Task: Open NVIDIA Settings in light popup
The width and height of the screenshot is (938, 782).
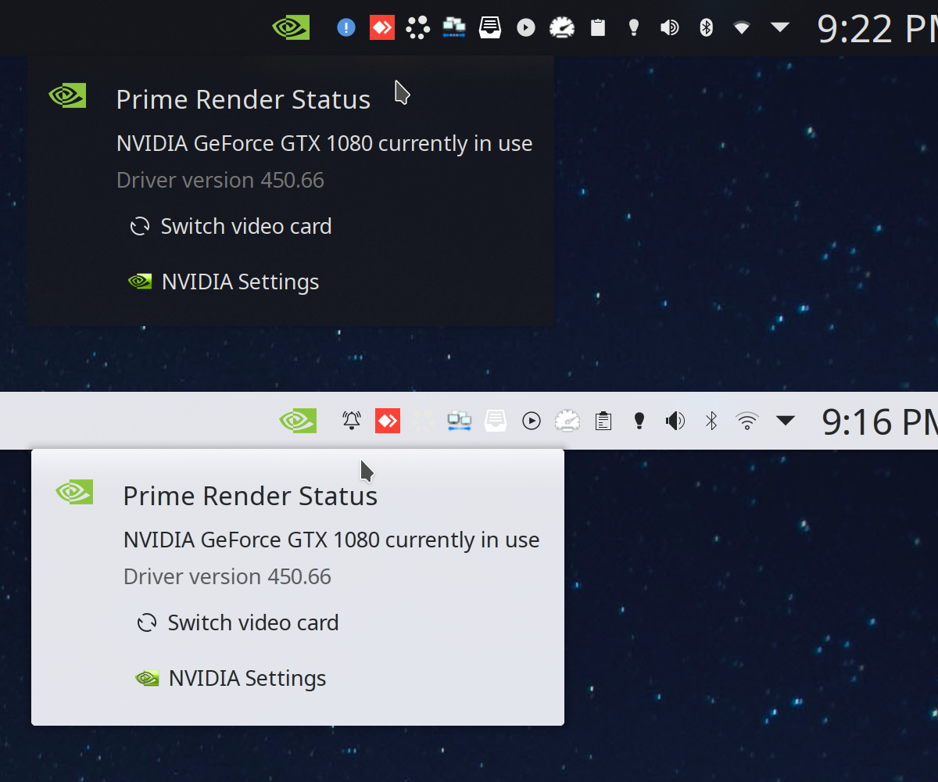Action: [247, 679]
